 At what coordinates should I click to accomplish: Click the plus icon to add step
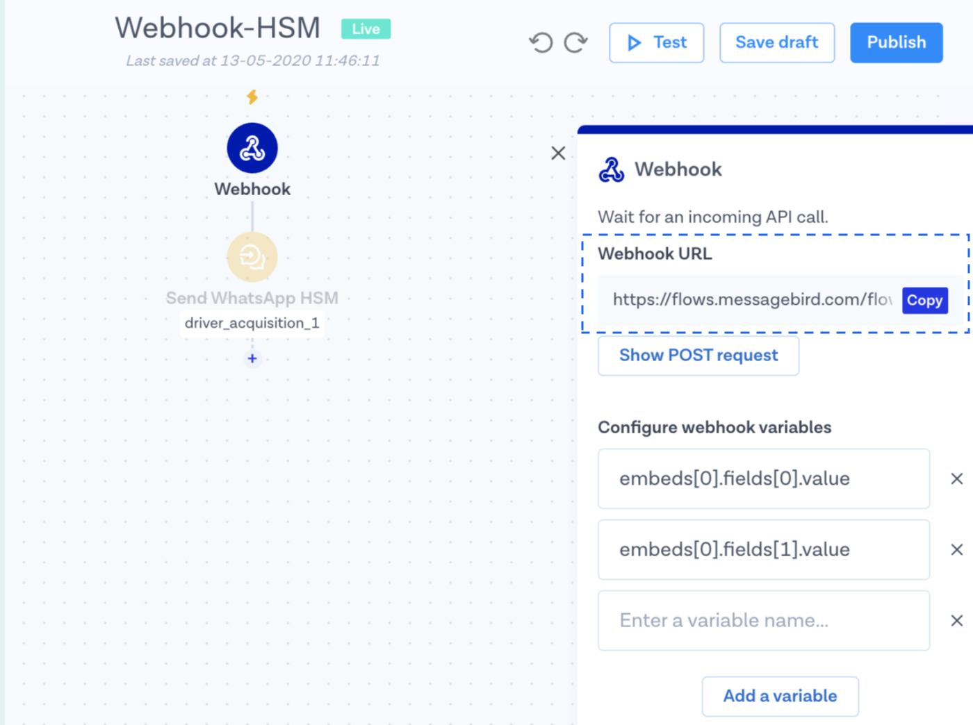tap(252, 358)
